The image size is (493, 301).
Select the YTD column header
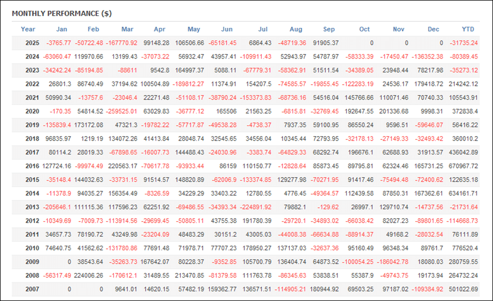pyautogui.click(x=468, y=30)
